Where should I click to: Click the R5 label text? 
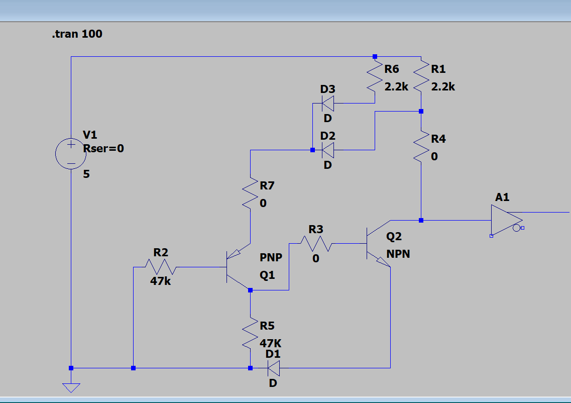pos(267,326)
